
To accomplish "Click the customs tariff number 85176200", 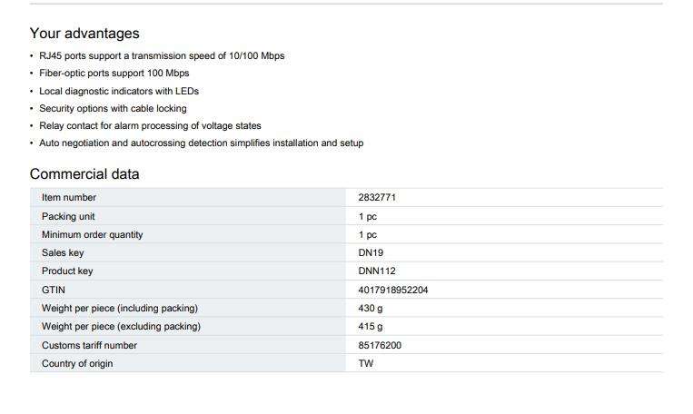I will point(380,345).
